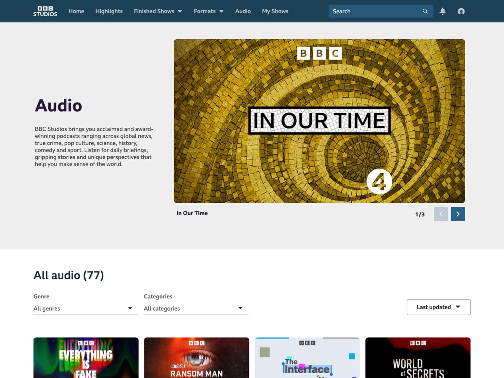Go to next carousel slide
The image size is (504, 378).
(x=458, y=214)
